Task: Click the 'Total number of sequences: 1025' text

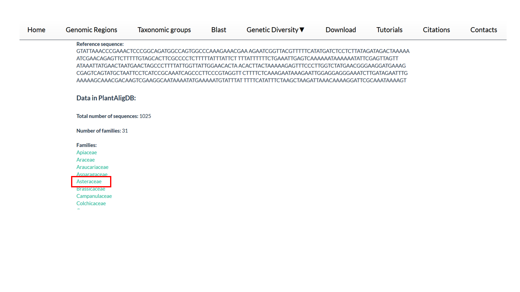Action: click(x=114, y=116)
